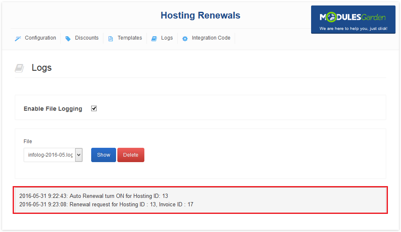Screen dimensions: 401x232
Task: Click the red Delete button
Action: [x=131, y=155]
